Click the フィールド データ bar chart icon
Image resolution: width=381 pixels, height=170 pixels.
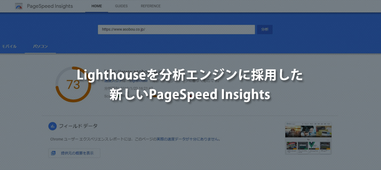(x=52, y=126)
